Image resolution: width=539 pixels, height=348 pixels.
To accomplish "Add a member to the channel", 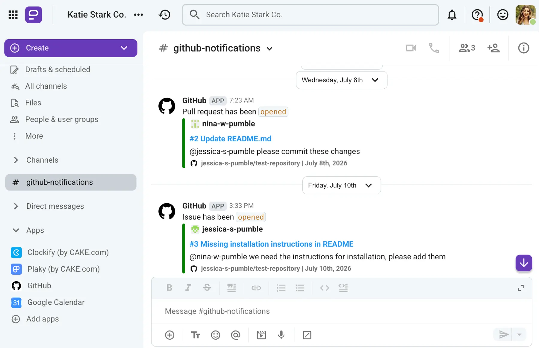I will point(493,48).
